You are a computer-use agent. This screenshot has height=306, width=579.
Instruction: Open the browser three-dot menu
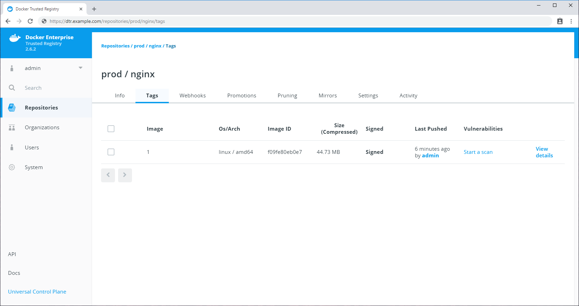pyautogui.click(x=571, y=21)
